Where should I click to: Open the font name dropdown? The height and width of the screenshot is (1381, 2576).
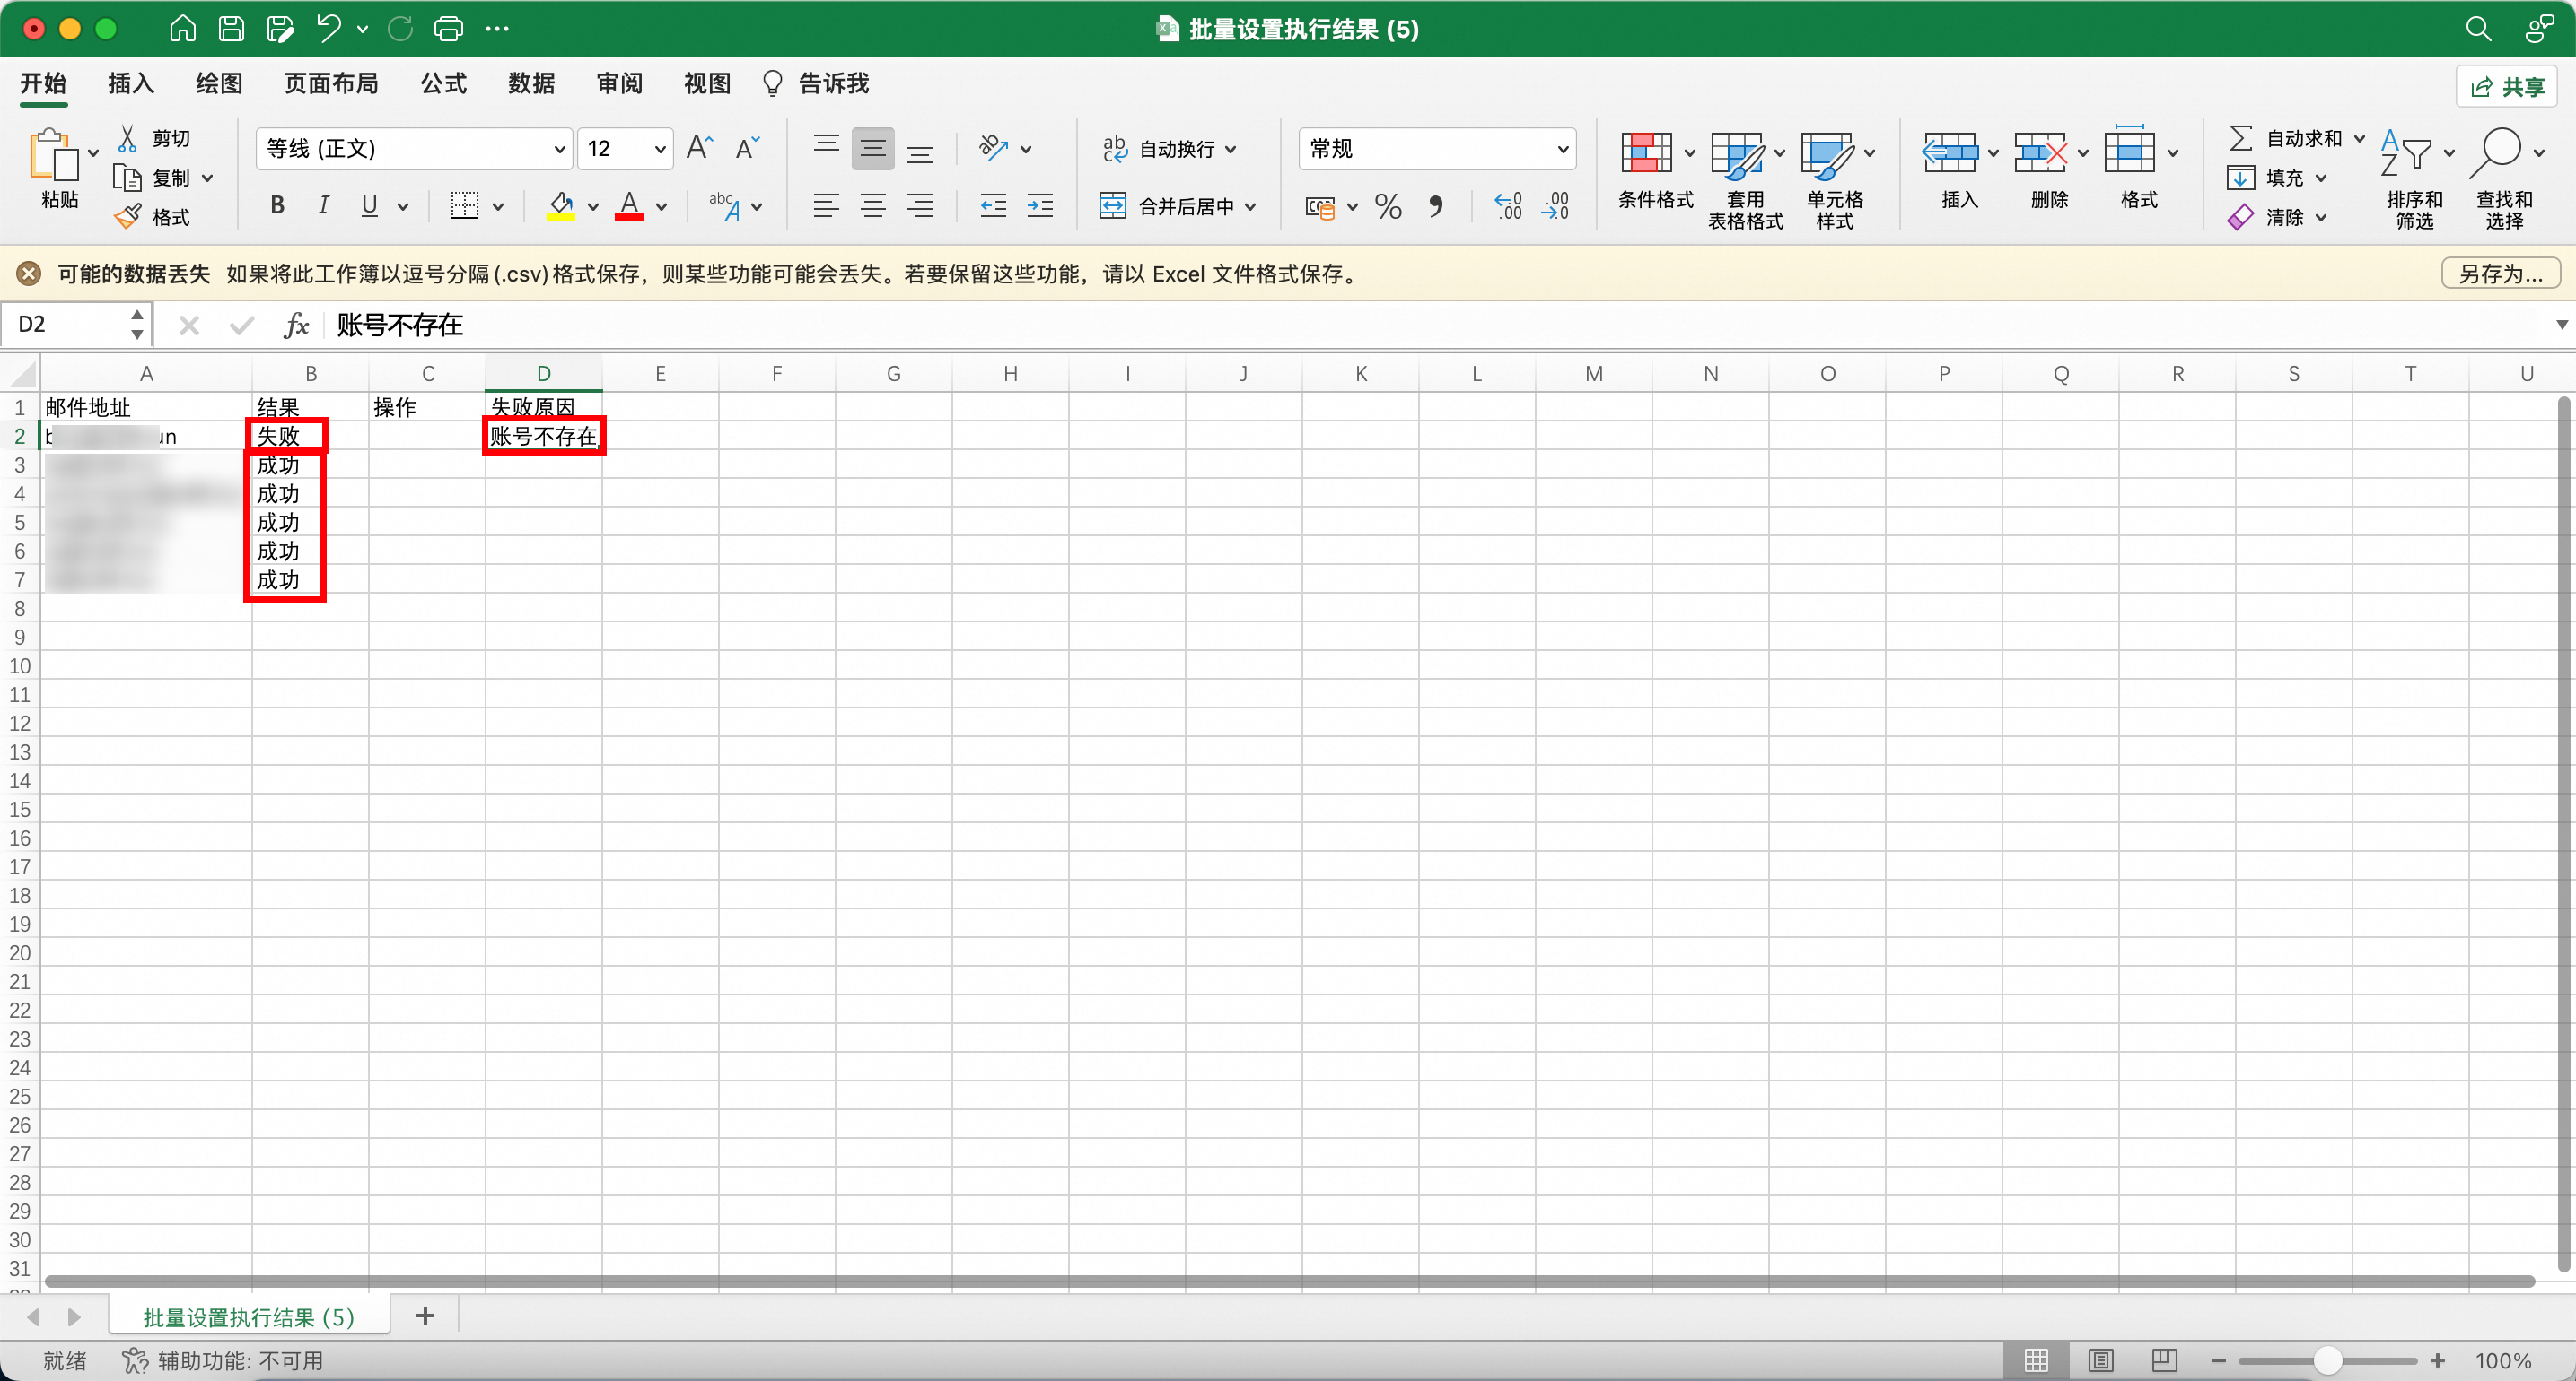point(559,149)
